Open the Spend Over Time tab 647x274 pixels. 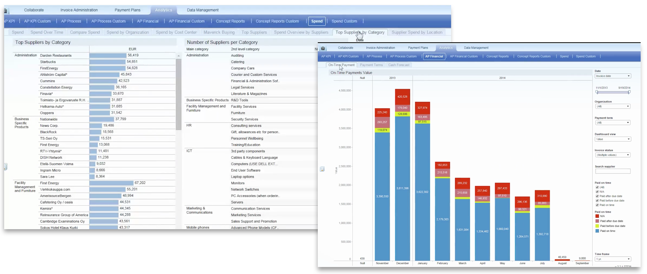[x=47, y=32]
